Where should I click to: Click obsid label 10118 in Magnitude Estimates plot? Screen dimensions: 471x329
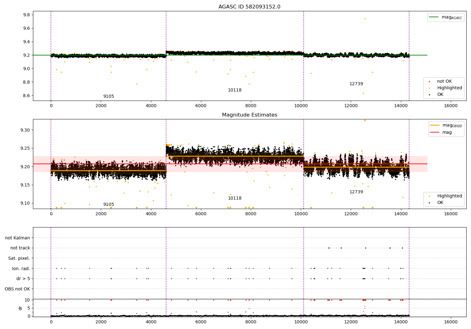(x=235, y=198)
